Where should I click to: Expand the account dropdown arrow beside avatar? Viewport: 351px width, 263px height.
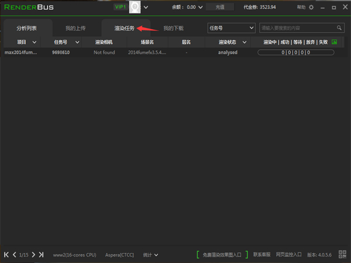pos(146,8)
